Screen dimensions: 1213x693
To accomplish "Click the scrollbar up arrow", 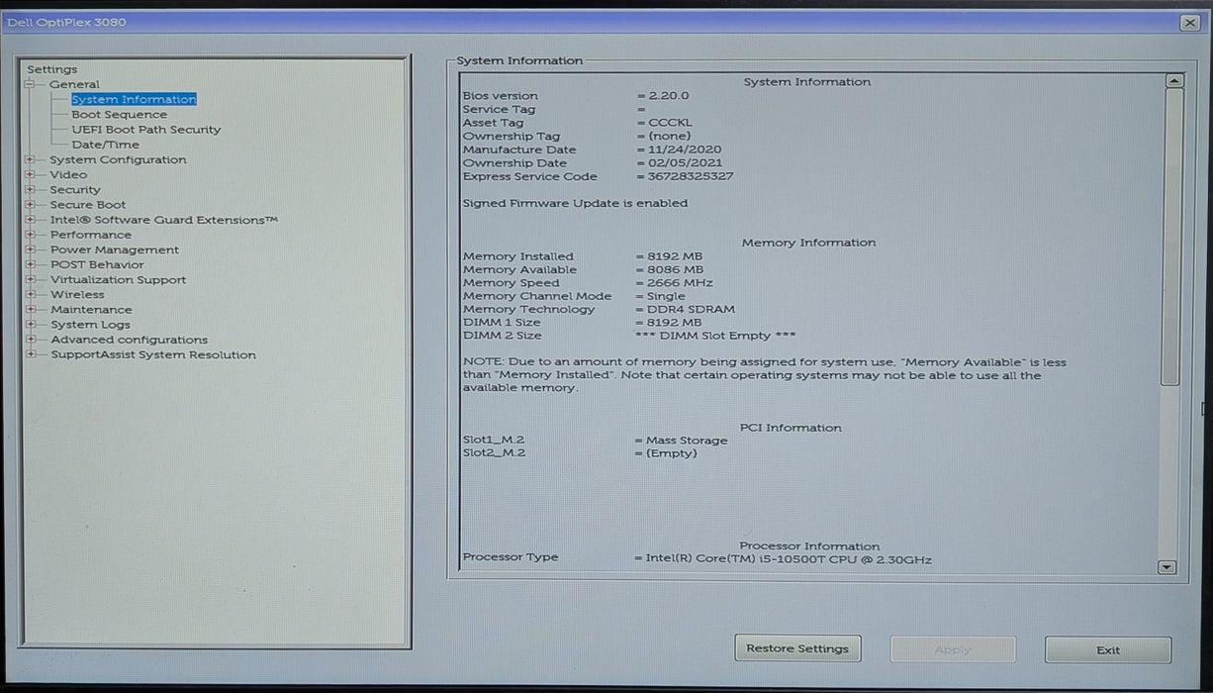I will pos(1173,81).
